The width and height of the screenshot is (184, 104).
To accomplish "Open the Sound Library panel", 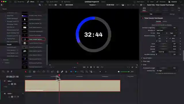I will coord(52,2).
